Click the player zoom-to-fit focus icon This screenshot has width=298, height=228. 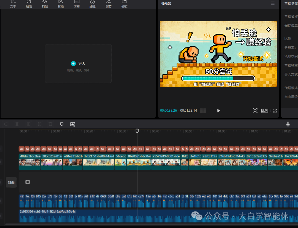[x=255, y=111]
